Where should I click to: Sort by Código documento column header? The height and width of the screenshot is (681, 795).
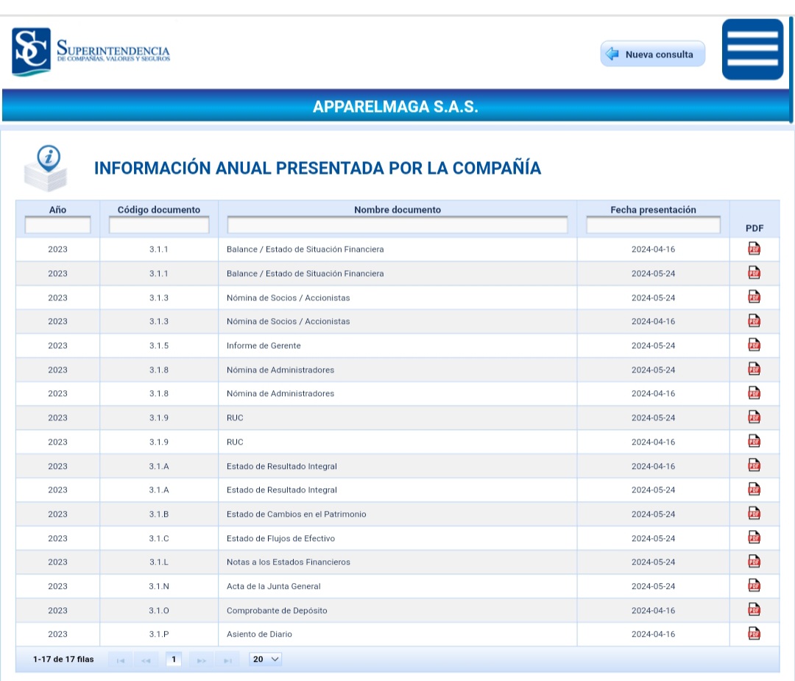tap(159, 209)
